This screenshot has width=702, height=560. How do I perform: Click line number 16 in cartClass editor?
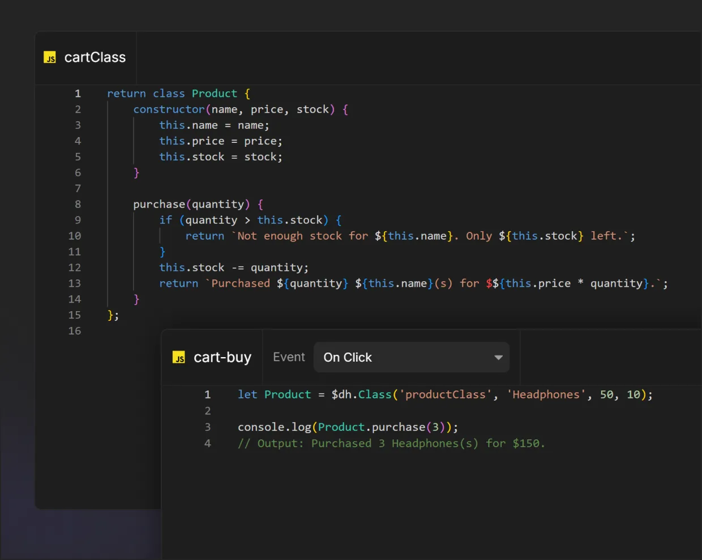[75, 331]
